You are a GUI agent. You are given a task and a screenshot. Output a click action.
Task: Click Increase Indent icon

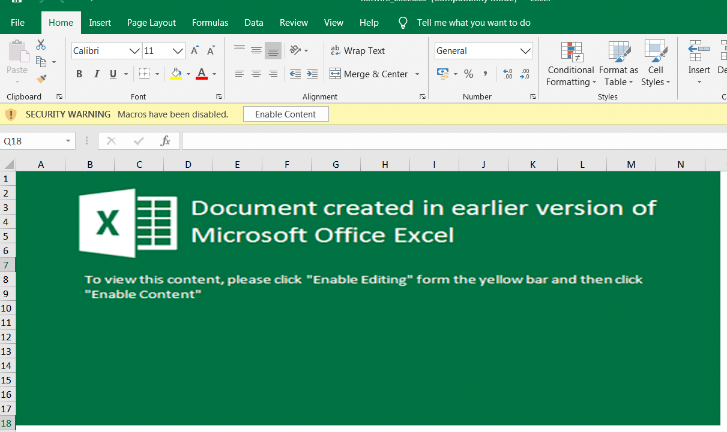click(312, 74)
